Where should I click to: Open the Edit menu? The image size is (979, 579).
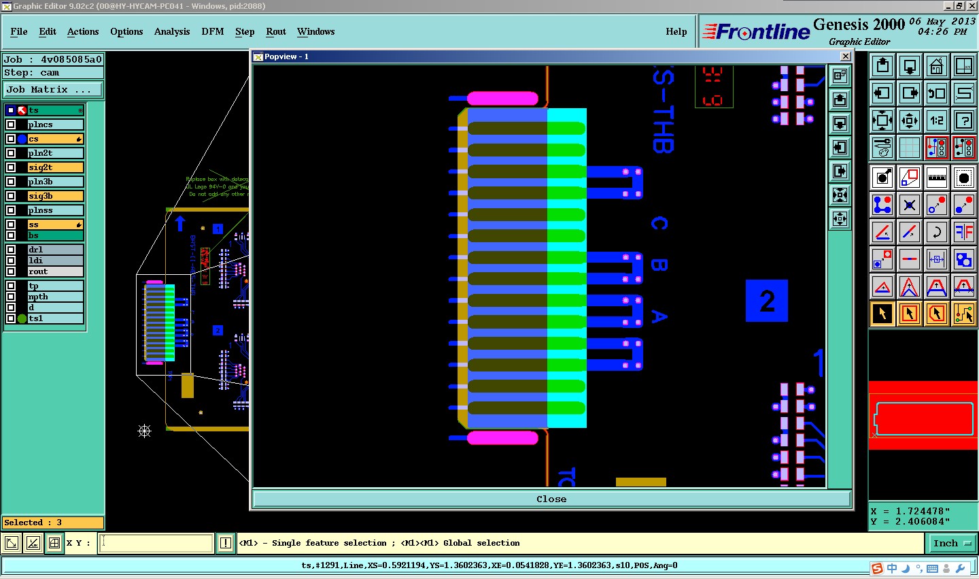(48, 31)
